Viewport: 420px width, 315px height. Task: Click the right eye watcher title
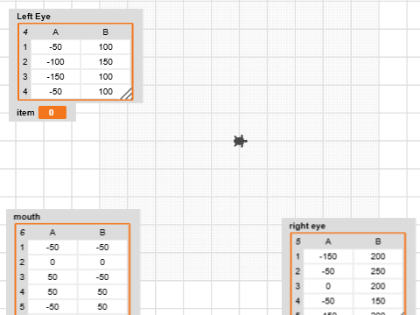click(307, 226)
